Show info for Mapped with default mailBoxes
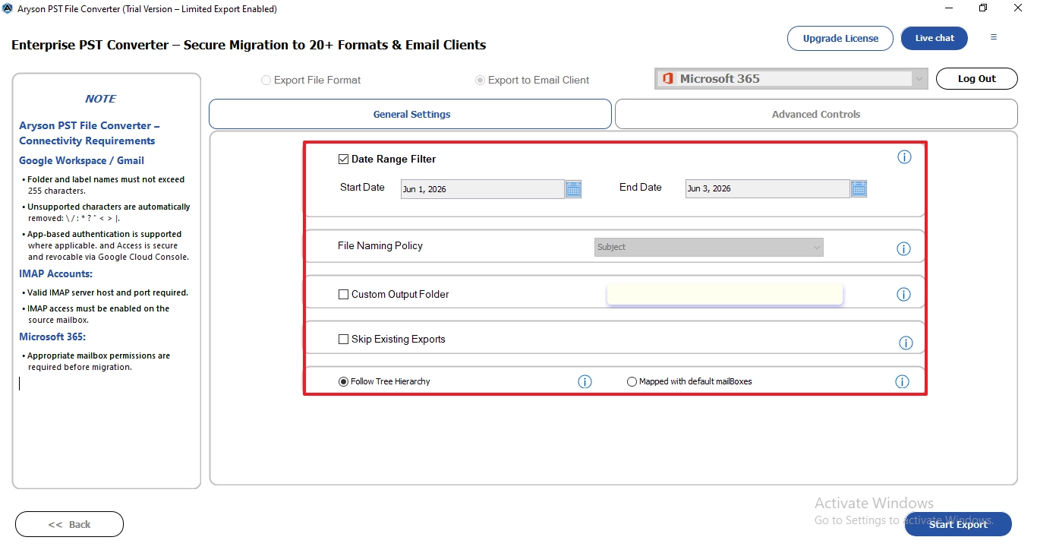Screen dimensions: 1037x553 [902, 381]
